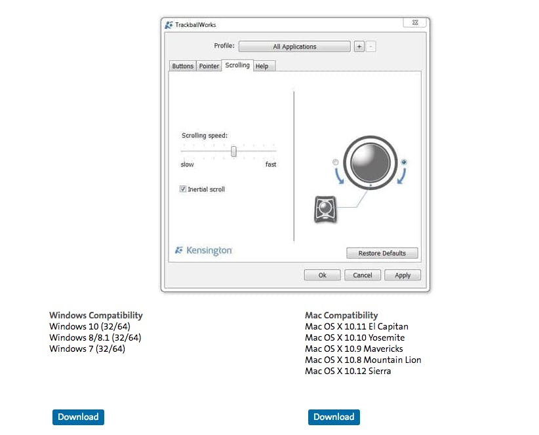The height and width of the screenshot is (435, 539).
Task: Click the large trackball ball image
Action: (370, 162)
